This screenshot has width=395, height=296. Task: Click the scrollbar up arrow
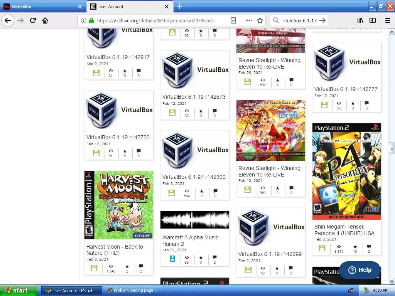392,32
